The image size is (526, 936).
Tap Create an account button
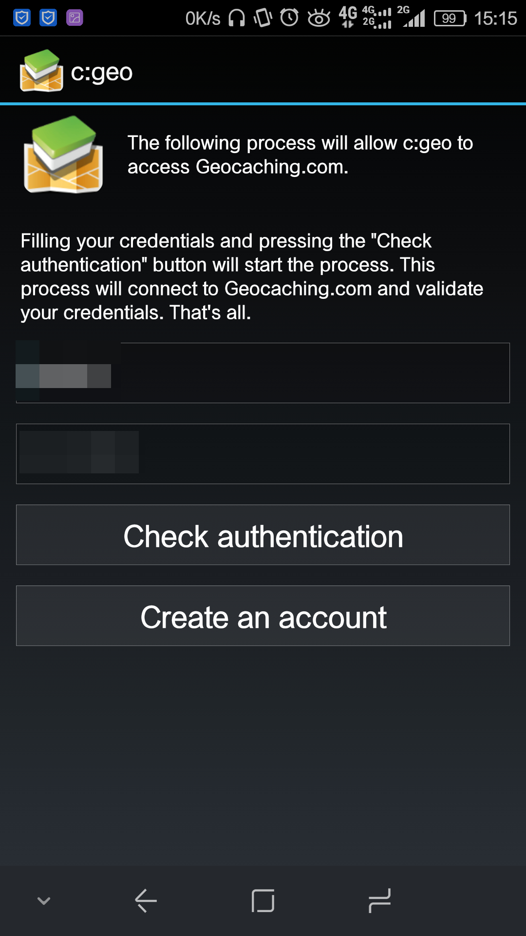263,616
